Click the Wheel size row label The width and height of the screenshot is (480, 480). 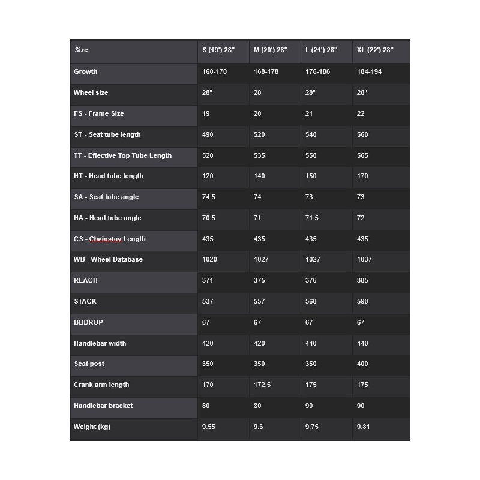[x=91, y=92]
